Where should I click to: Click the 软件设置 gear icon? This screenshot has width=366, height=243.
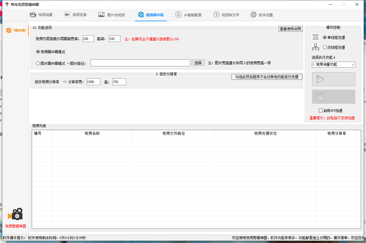(x=254, y=15)
